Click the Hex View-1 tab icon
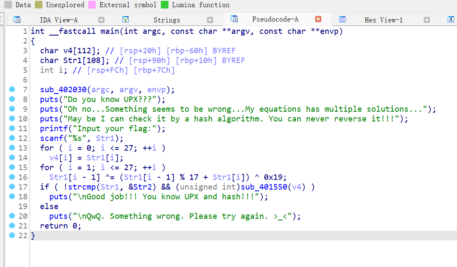457x267 pixels. point(342,20)
